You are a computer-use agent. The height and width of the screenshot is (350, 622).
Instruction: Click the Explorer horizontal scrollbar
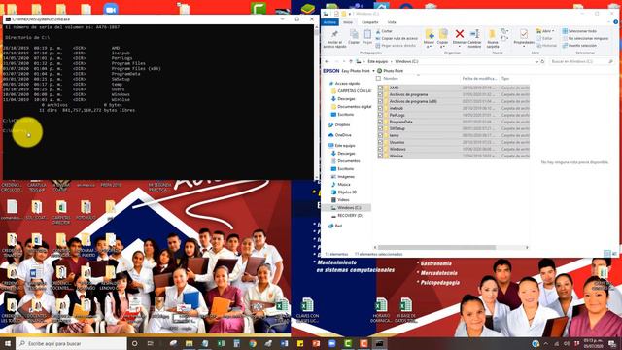[x=436, y=247]
